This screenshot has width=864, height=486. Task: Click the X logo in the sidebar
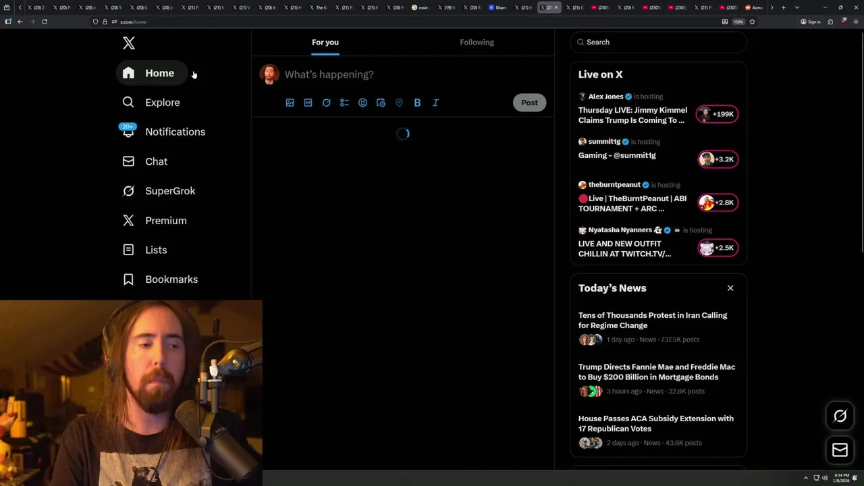pyautogui.click(x=129, y=44)
